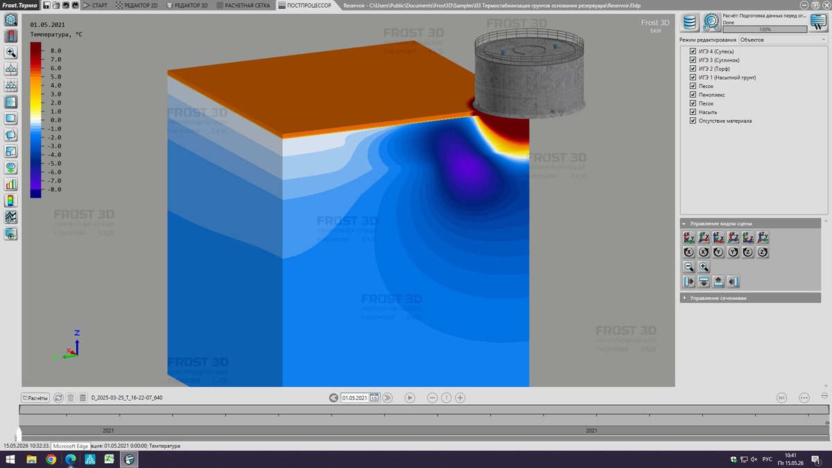Click the rec record button

tap(781, 398)
